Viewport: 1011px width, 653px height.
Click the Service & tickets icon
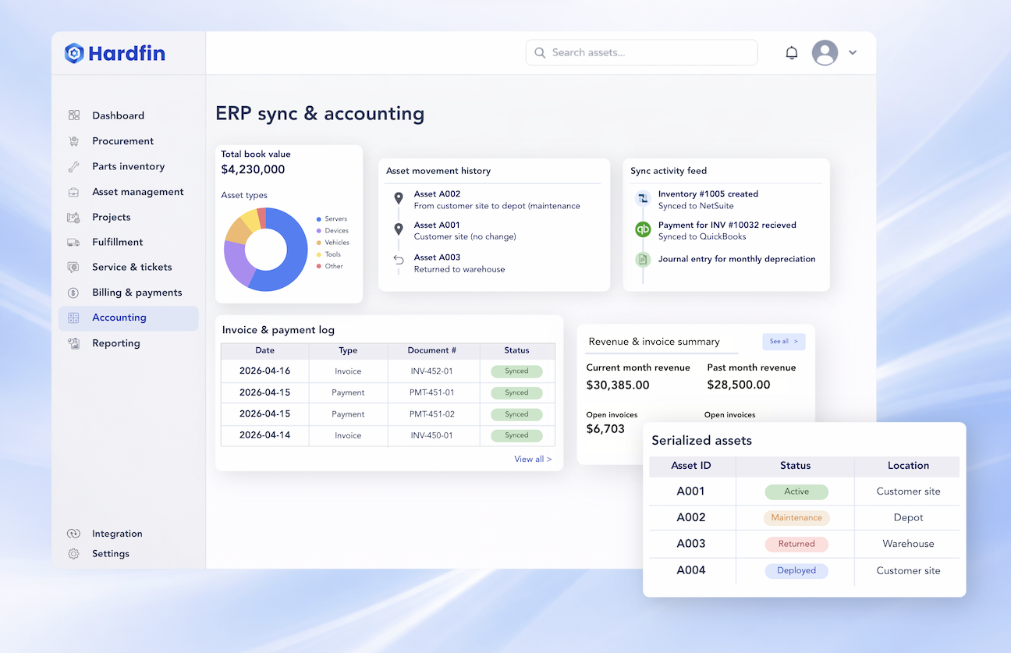(x=74, y=267)
